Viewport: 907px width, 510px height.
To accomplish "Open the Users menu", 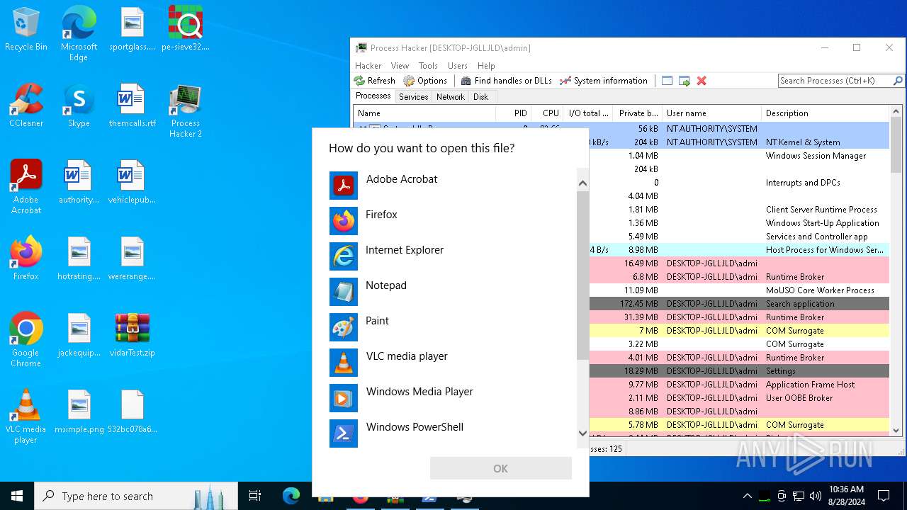I will [x=458, y=66].
